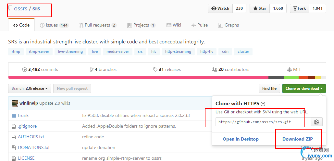Click the trunk folder icon

14,116
